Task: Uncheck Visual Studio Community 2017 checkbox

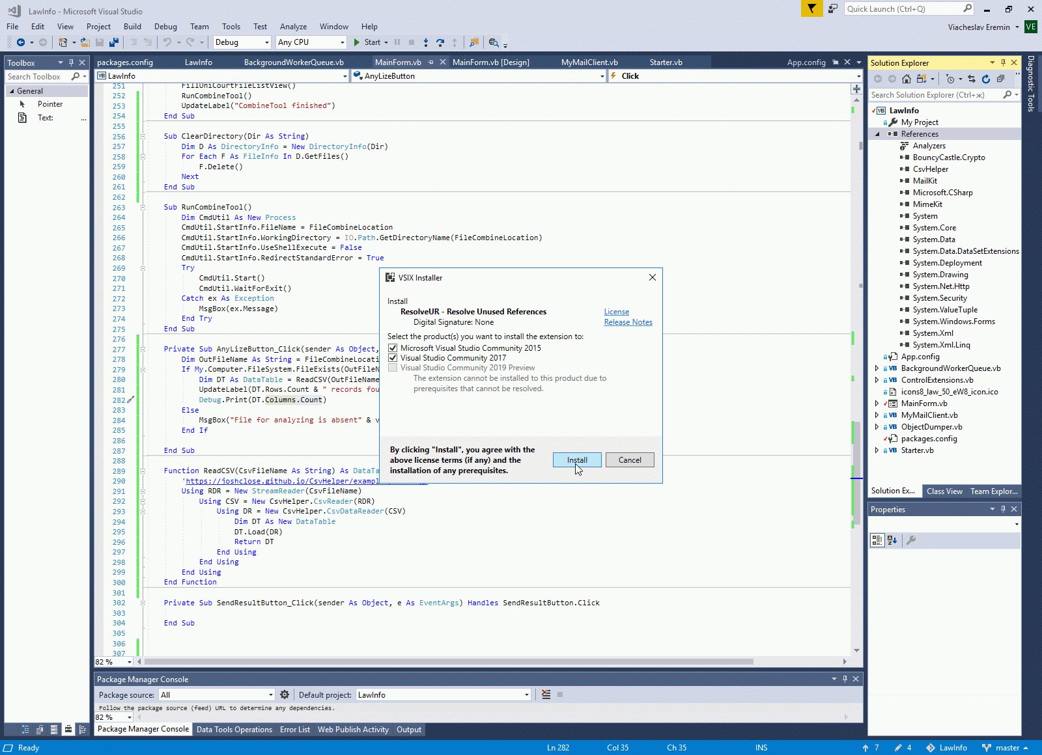Action: (x=393, y=358)
